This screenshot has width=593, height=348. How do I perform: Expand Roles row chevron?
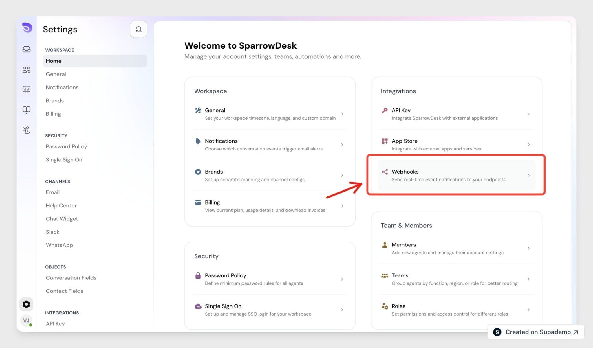click(x=528, y=310)
